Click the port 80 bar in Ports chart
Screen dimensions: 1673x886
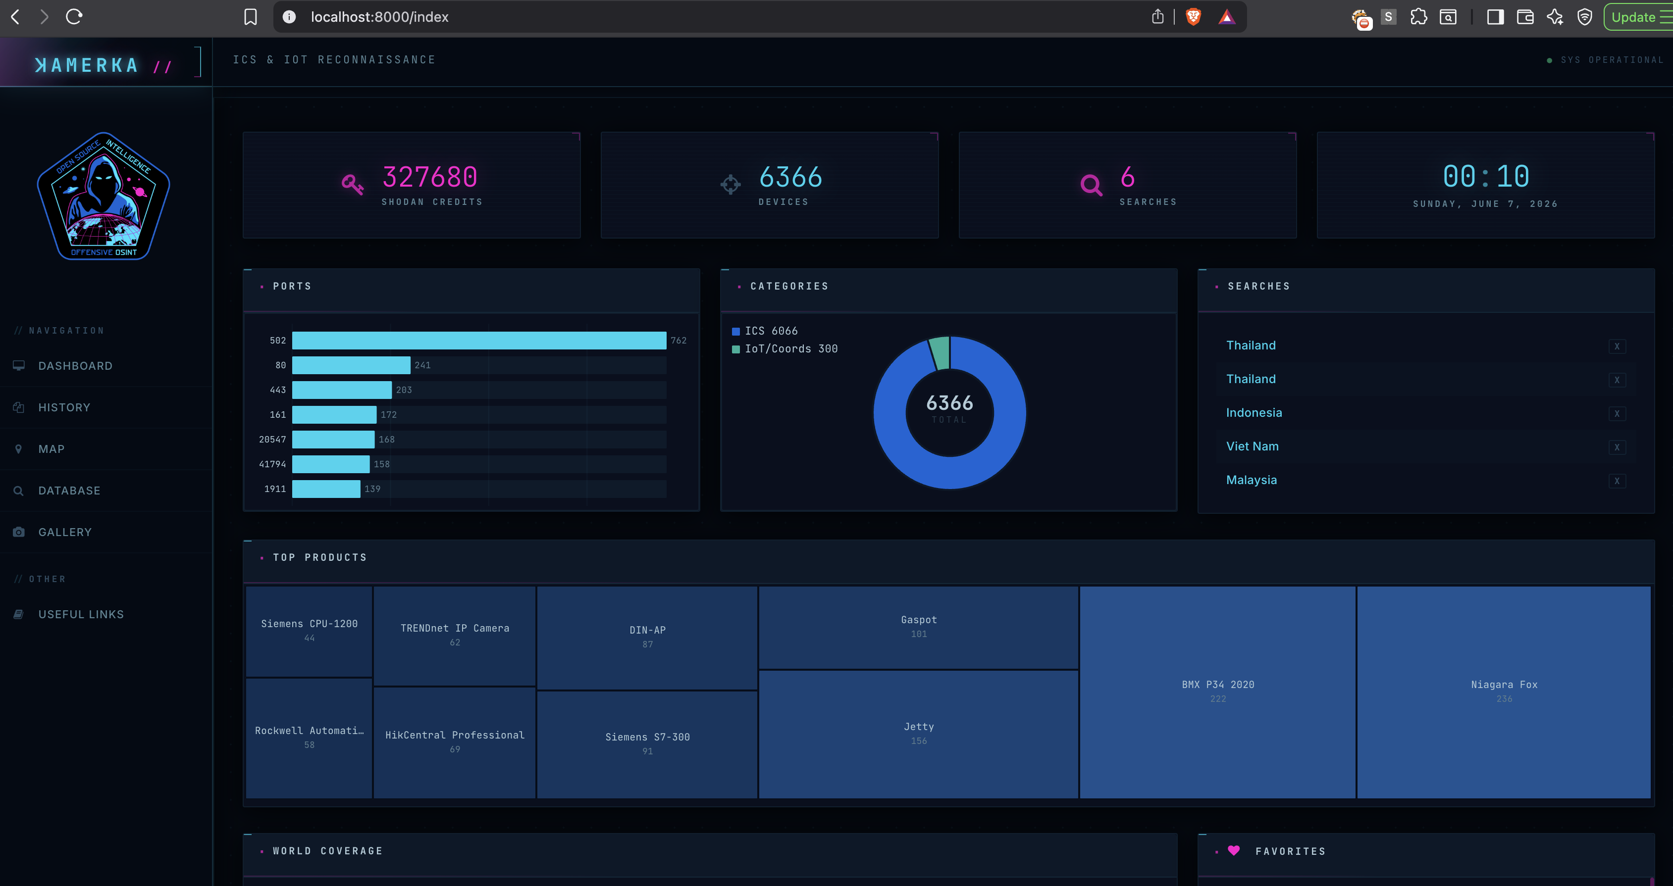pyautogui.click(x=351, y=365)
